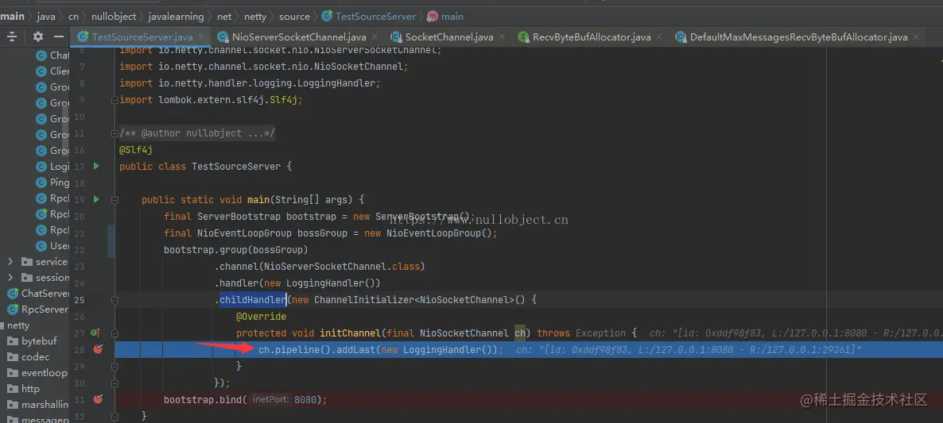The width and height of the screenshot is (943, 423).
Task: Fold the imports block at line 9
Action: [114, 100]
